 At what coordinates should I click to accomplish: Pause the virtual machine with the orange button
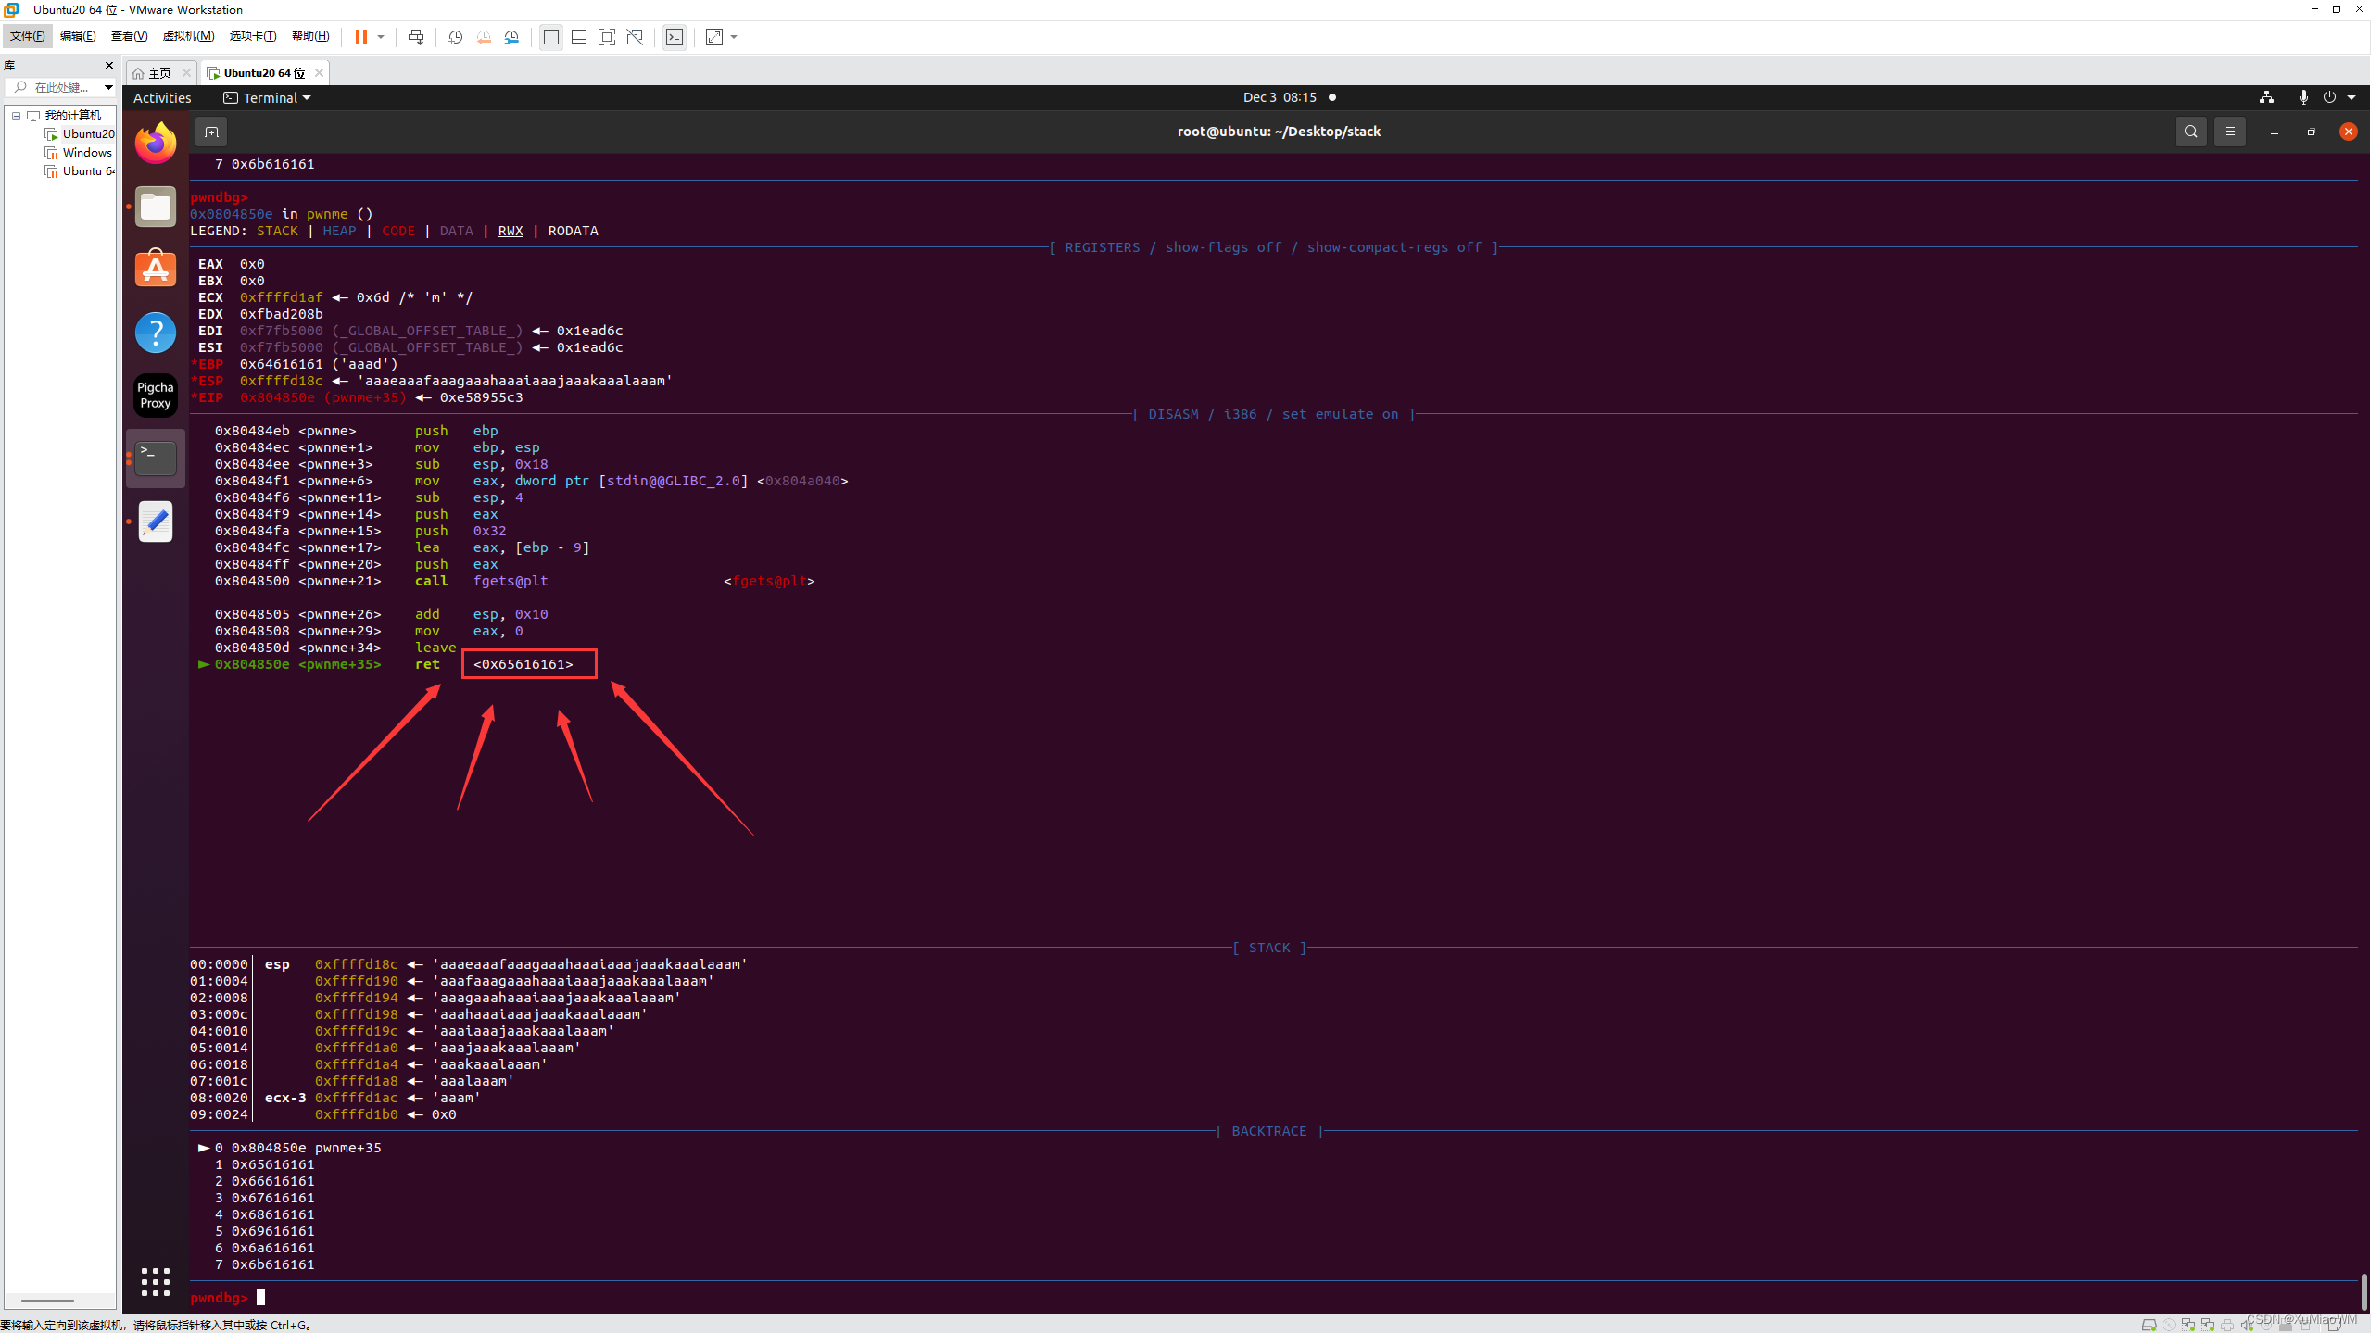click(x=360, y=37)
